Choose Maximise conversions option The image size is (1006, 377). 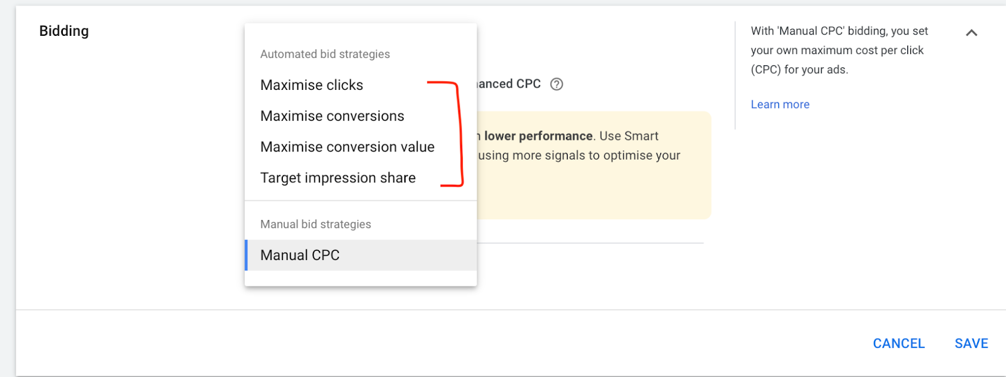coord(332,116)
